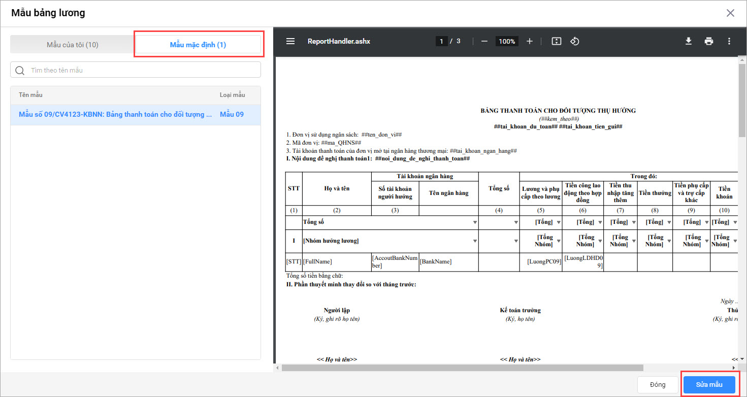
Task: Select the Mẫu số 09/CV4123-KBNN template row
Action: 136,115
